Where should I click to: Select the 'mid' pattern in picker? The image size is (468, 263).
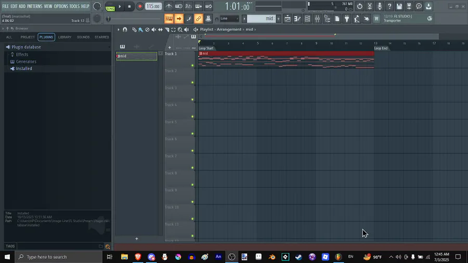tap(137, 56)
